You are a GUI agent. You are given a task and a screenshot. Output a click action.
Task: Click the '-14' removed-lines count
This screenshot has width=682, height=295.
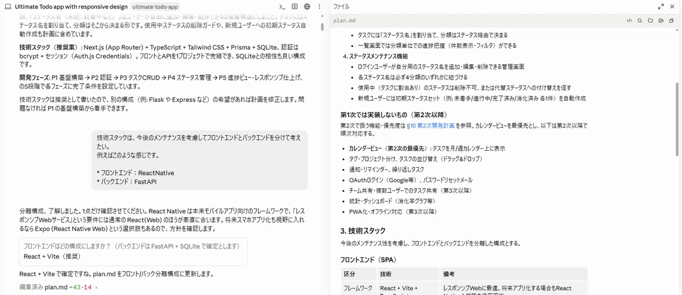86,288
